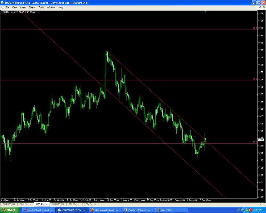Click the 3 Sep 16:00 time axis label
This screenshot has height=213, width=266.
coord(205,200)
